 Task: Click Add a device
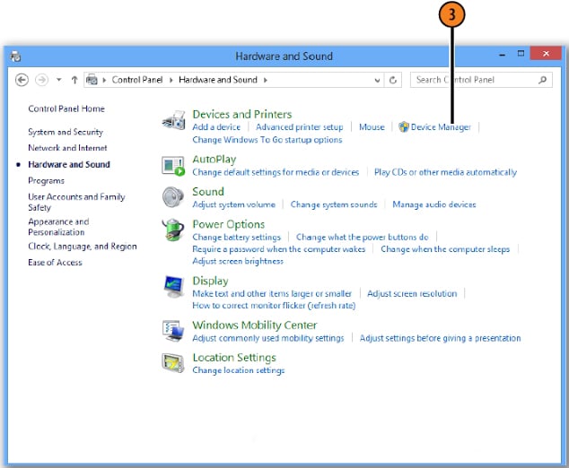tap(216, 127)
